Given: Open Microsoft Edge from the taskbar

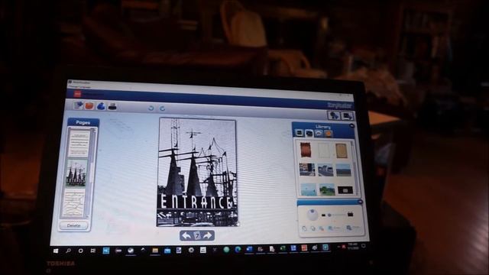Looking at the screenshot, I should (x=238, y=249).
